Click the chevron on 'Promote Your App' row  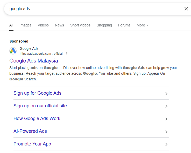click(166, 144)
